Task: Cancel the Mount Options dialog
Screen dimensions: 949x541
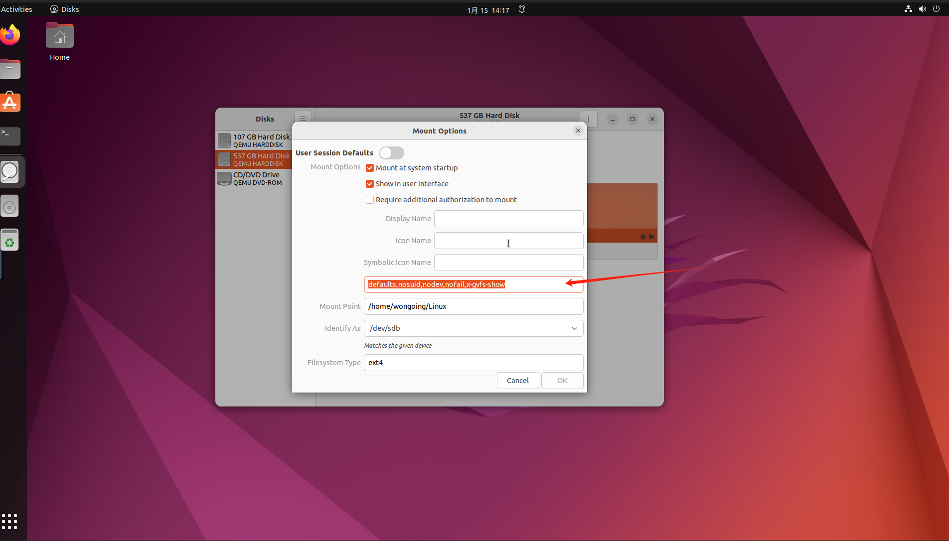Action: tap(517, 381)
